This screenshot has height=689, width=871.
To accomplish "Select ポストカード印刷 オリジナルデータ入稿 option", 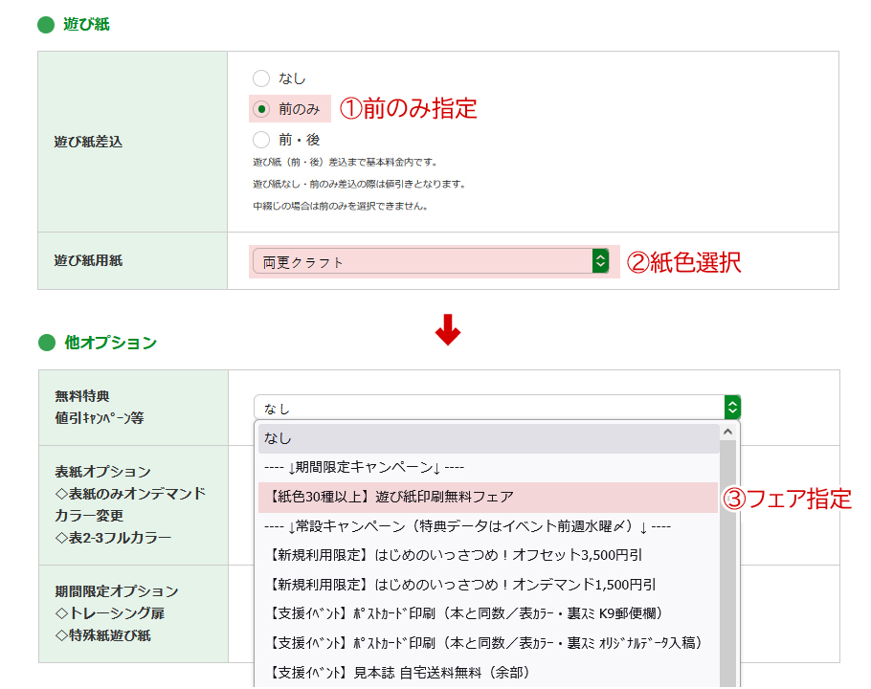I will point(486,642).
